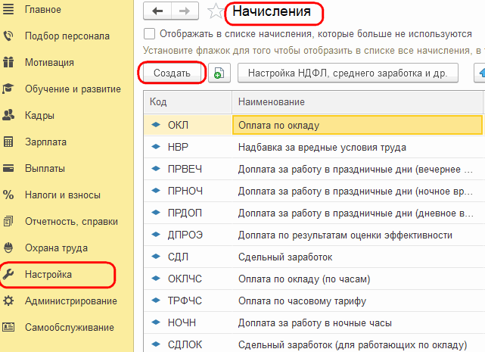485x352 pixels.
Task: Click the blue marker icon in the НВР row
Action: click(156, 147)
